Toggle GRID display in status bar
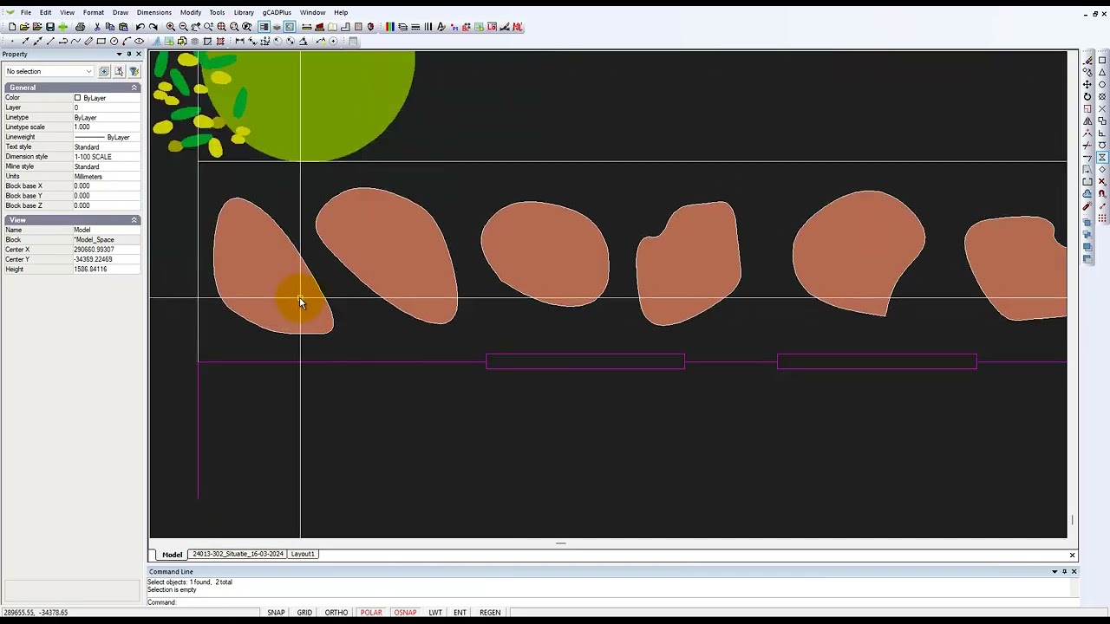This screenshot has height=624, width=1110. (304, 613)
